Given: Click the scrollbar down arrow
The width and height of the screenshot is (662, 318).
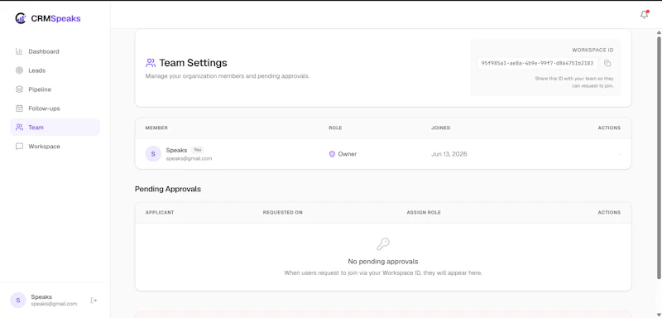Looking at the screenshot, I should [x=659, y=314].
